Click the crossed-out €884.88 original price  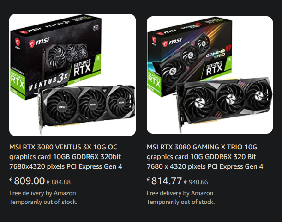(x=59, y=182)
